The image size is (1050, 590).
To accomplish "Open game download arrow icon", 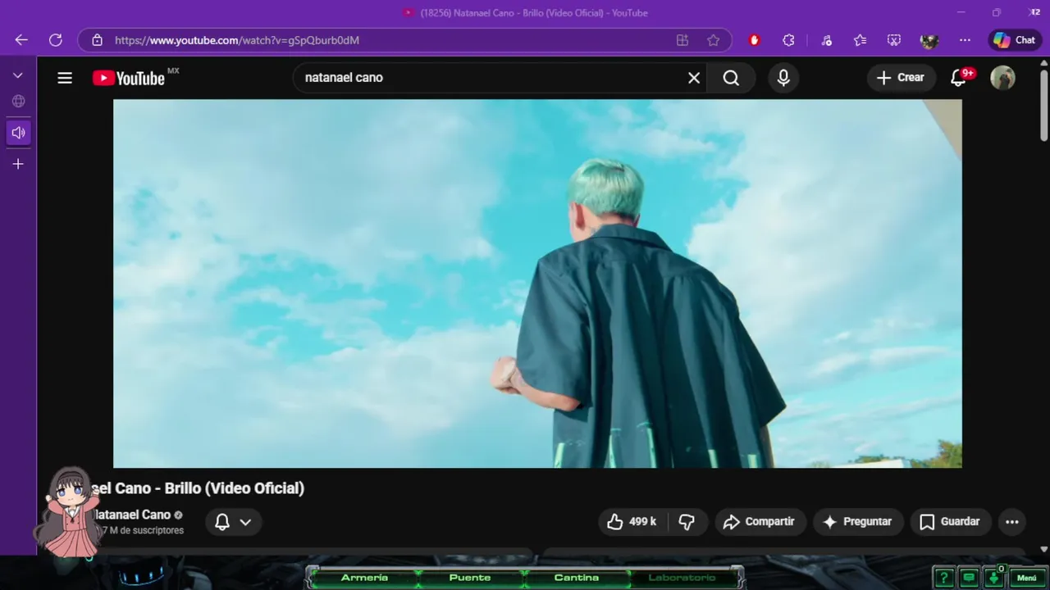I will click(993, 578).
